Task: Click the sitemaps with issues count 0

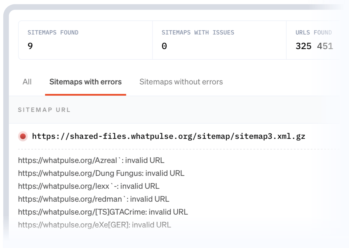Action: tap(164, 46)
